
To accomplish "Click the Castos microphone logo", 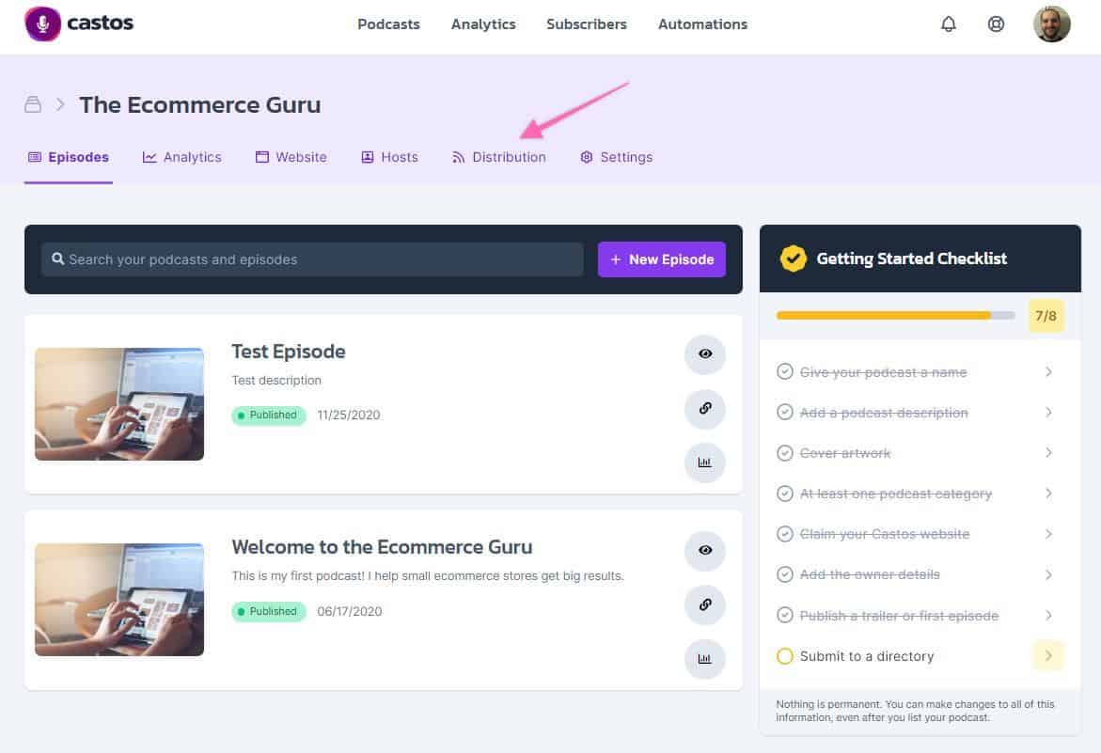I will [43, 24].
